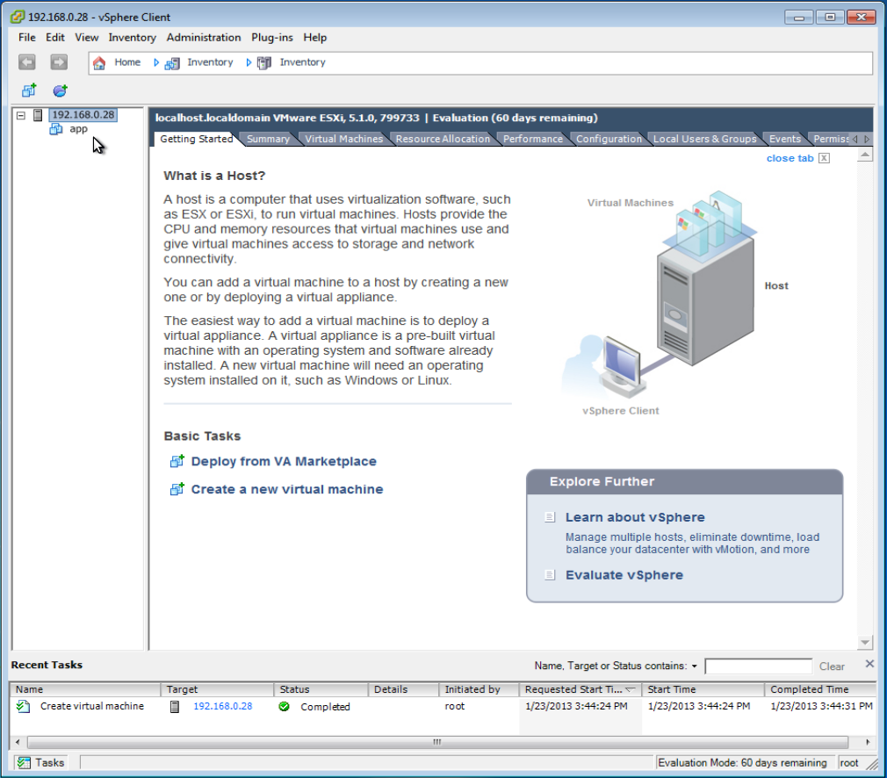The height and width of the screenshot is (778, 887).
Task: Click the first Inventory breadcrumb dropdown arrow
Action: (156, 63)
